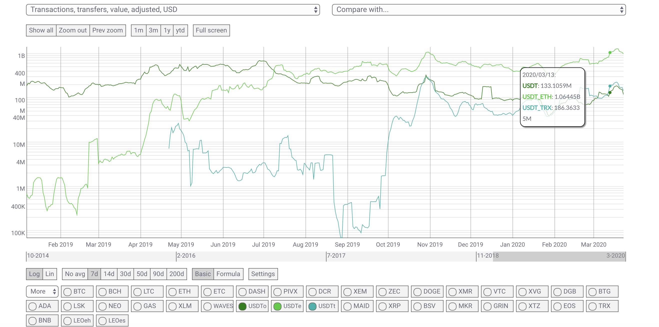Switch to Formula mode
Viewport: 659px width, 327px height.
tap(228, 274)
